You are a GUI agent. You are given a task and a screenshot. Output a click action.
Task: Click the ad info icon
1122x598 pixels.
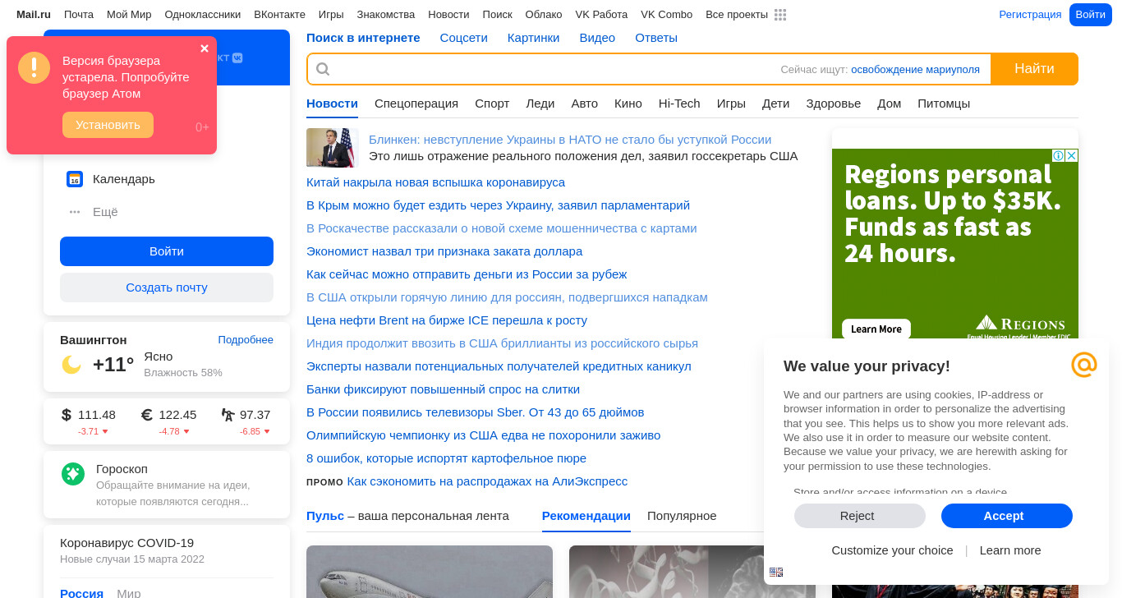1059,155
